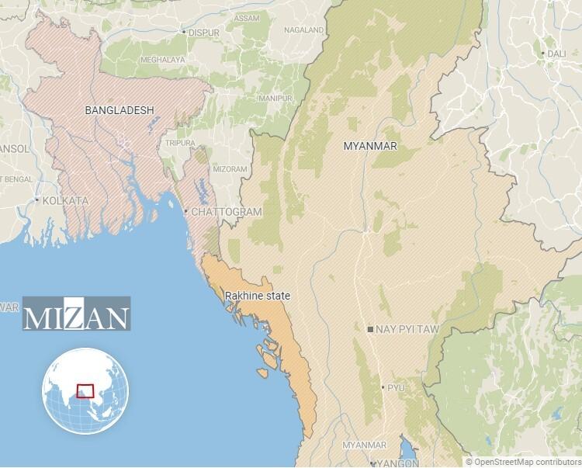Image resolution: width=582 pixels, height=468 pixels.
Task: Click the Dispur city dot marker
Action: coord(184,32)
